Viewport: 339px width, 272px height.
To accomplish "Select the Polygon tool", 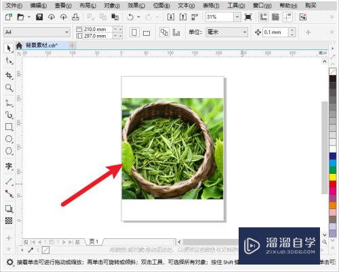I will click(9, 151).
